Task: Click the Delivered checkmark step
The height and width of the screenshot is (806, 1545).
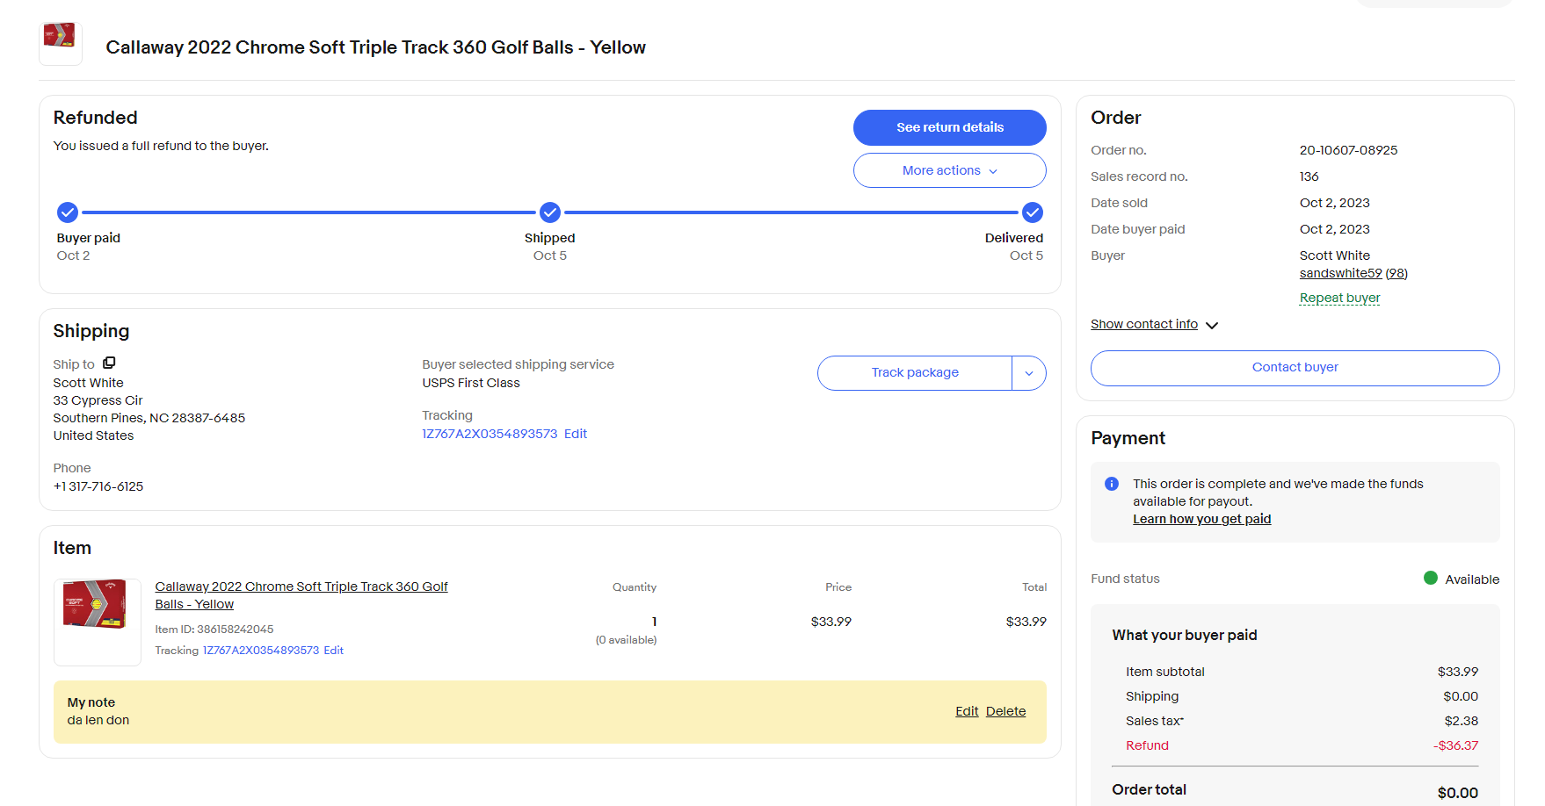Action: coord(1033,212)
